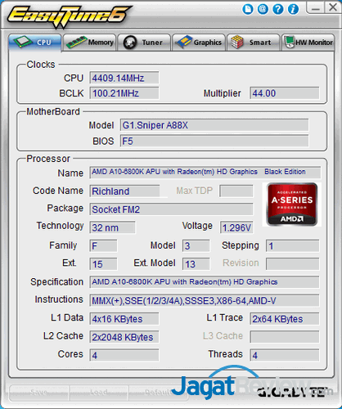Open the Tuner tab
The width and height of the screenshot is (342, 409).
(x=144, y=43)
